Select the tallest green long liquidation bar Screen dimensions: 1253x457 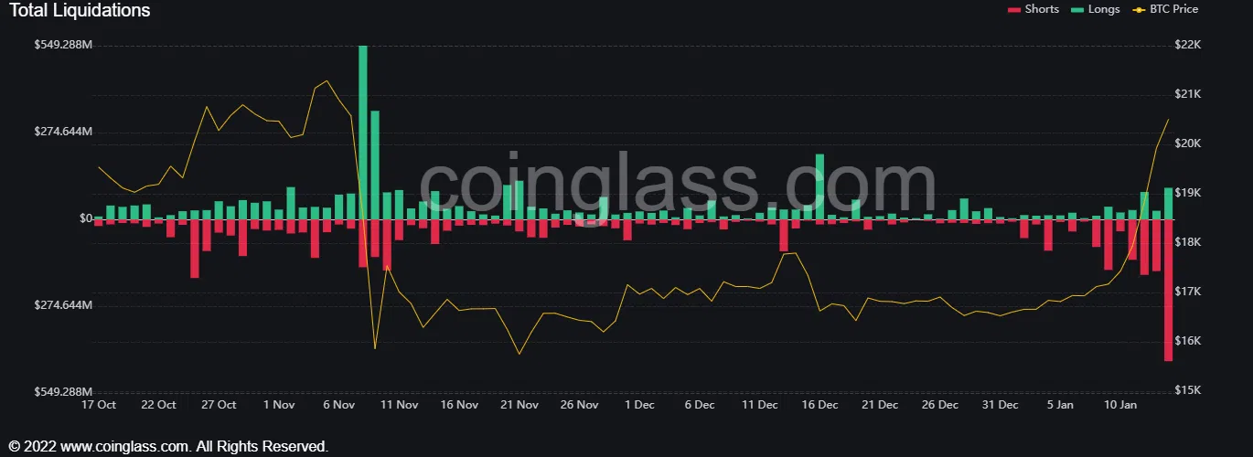(363, 133)
